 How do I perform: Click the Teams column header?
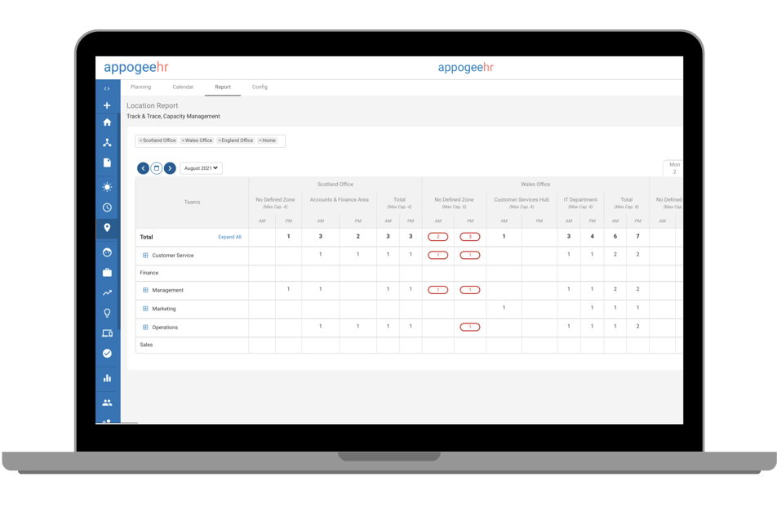(x=192, y=203)
